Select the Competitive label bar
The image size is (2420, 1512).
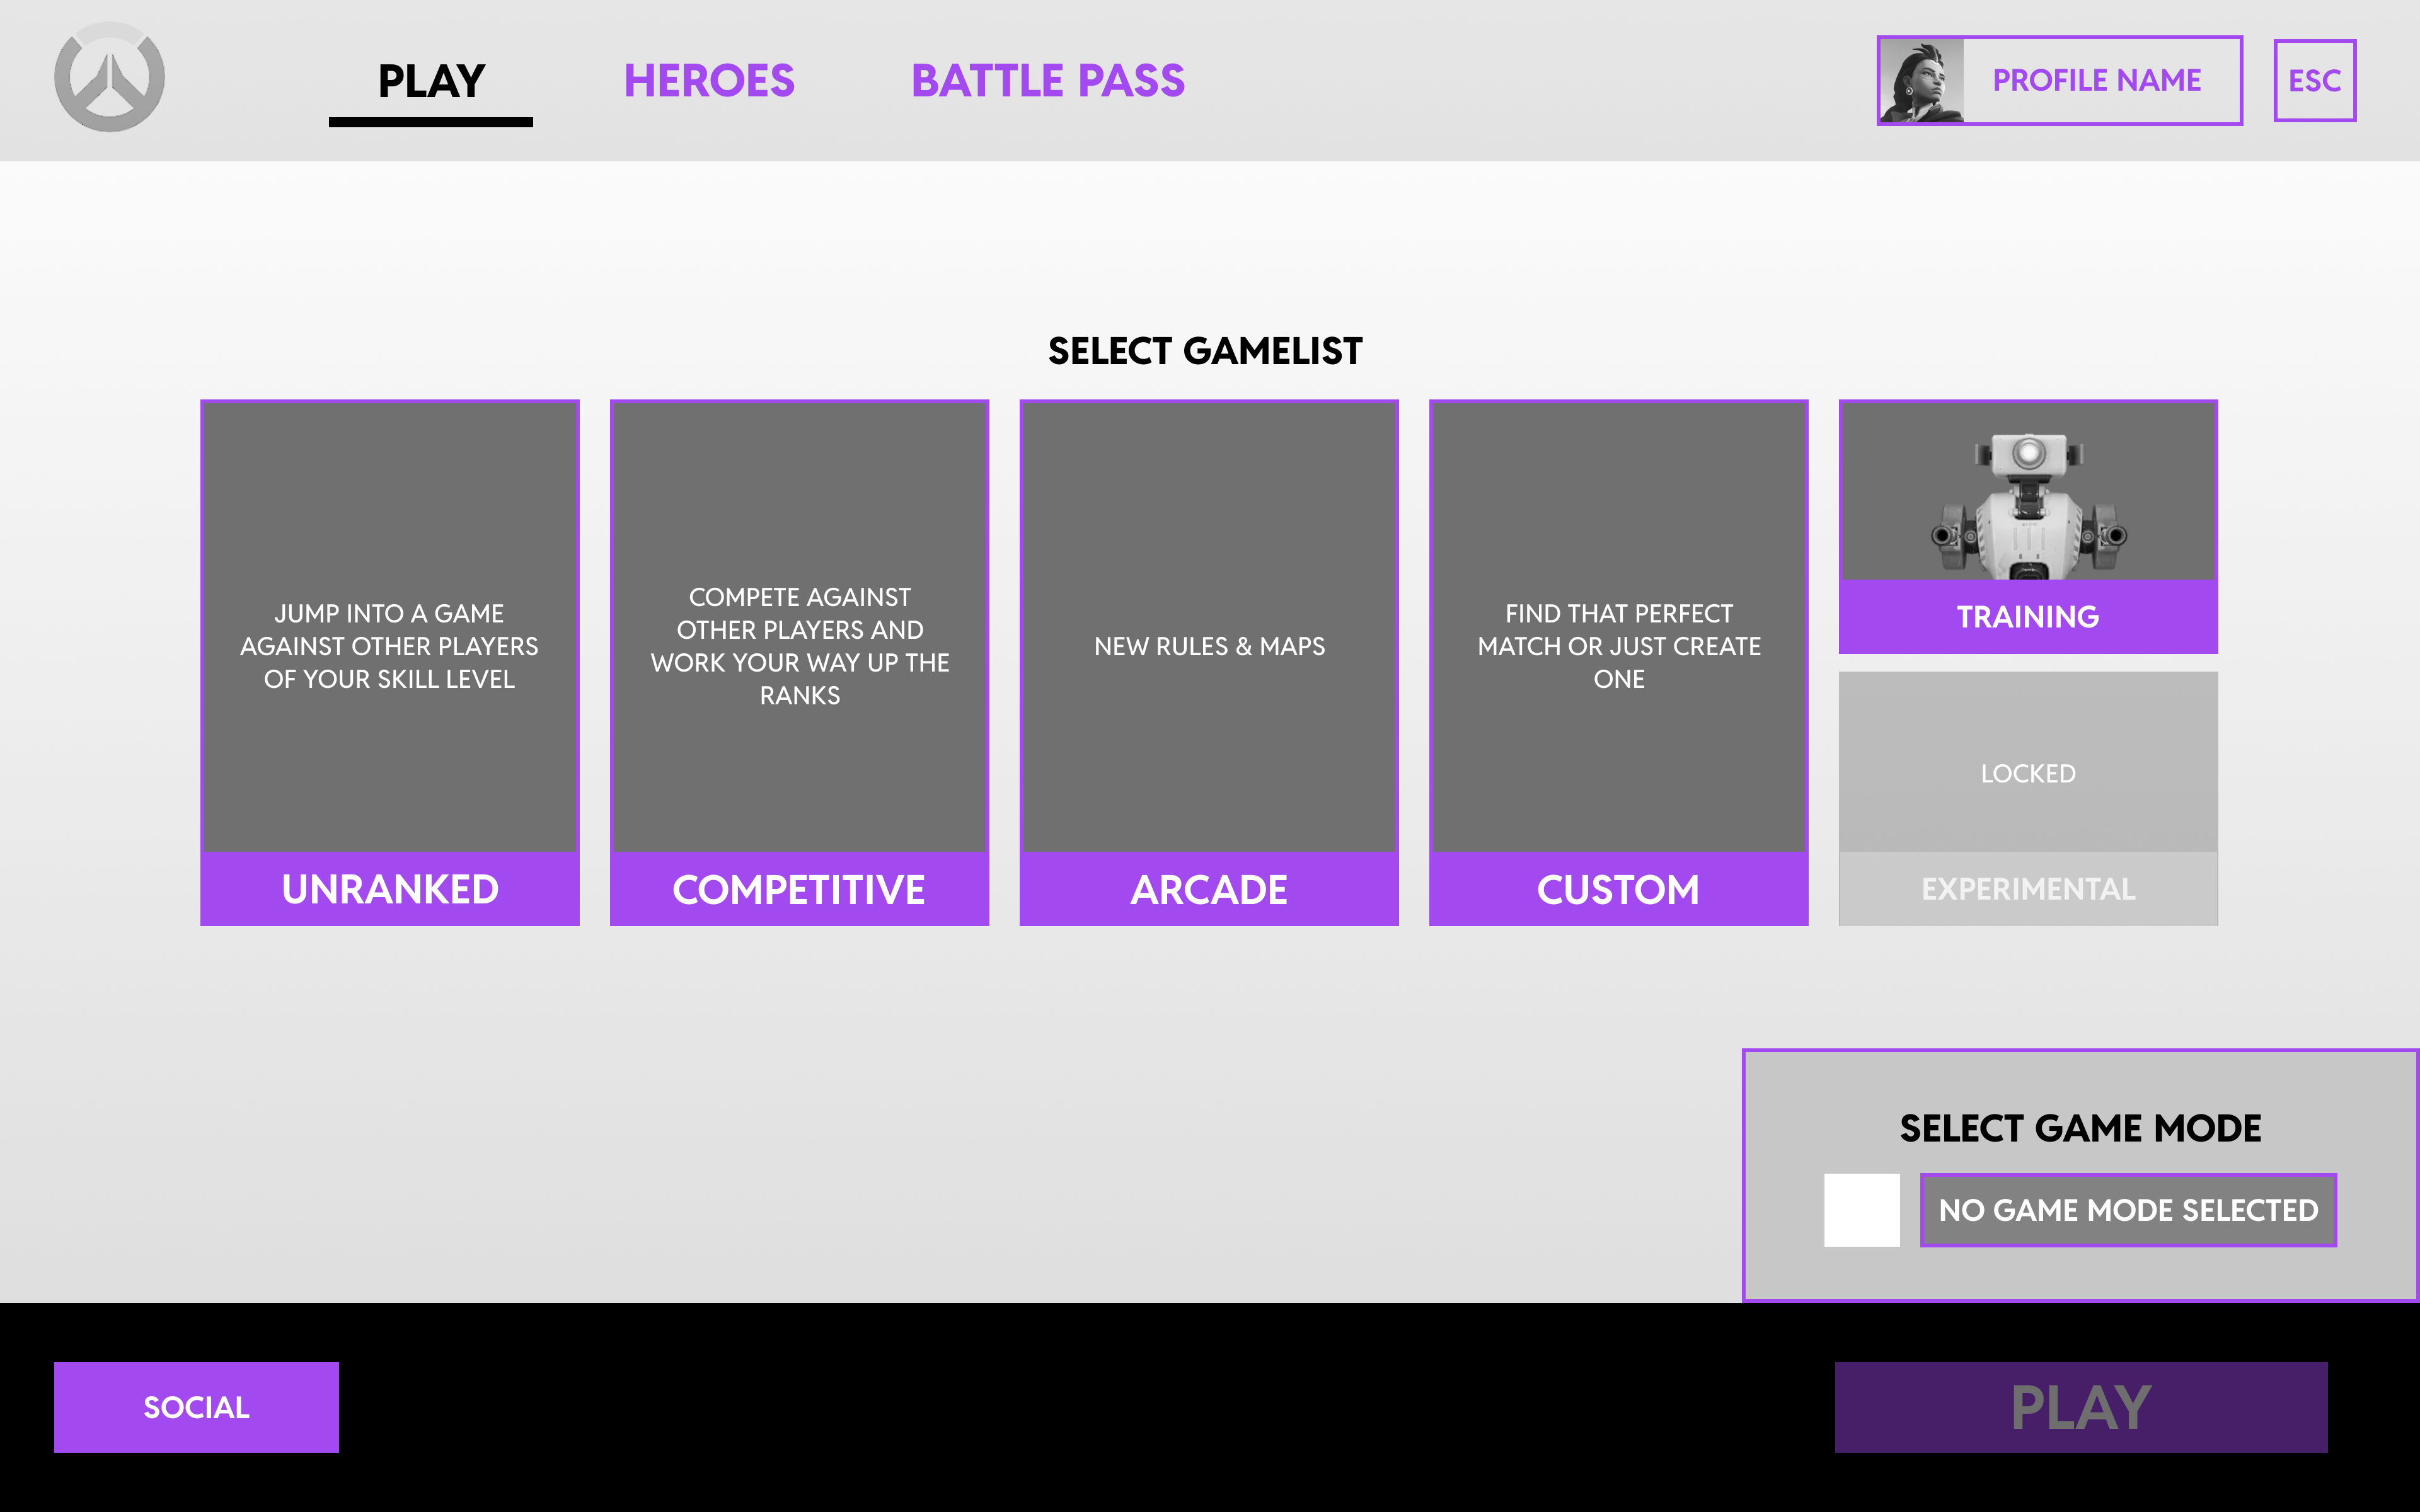click(x=799, y=889)
